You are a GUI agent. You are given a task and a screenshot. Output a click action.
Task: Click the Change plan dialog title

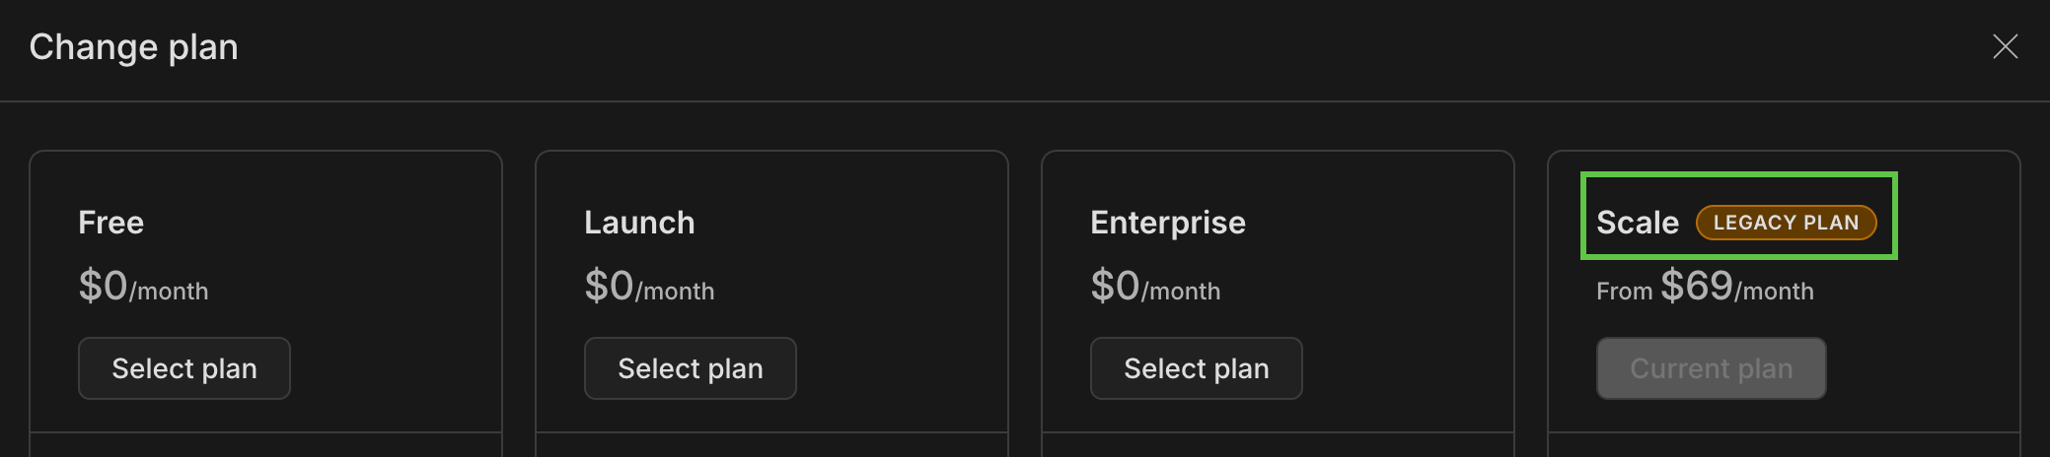tap(133, 47)
